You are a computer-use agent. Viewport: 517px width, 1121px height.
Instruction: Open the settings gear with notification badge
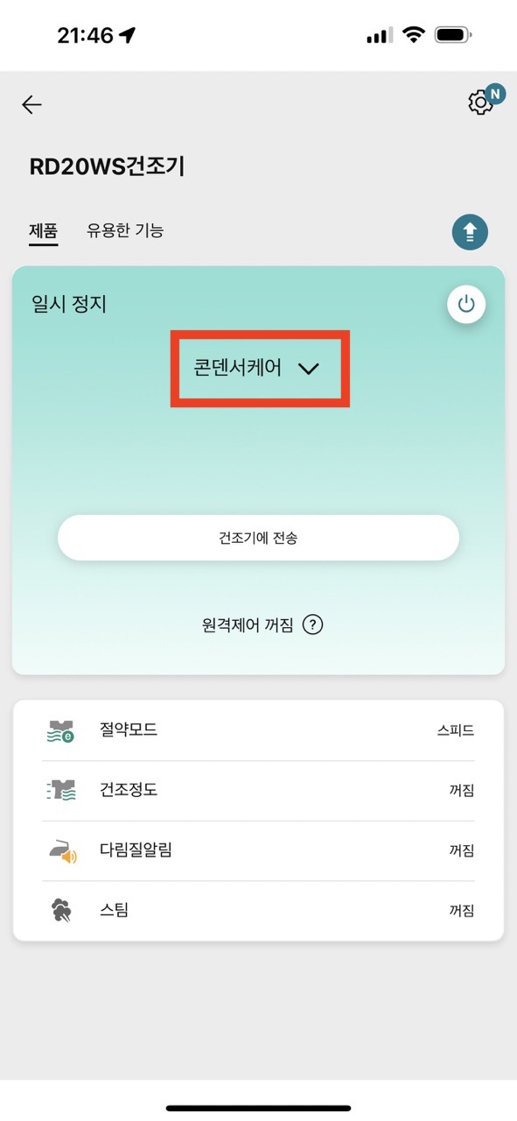tap(479, 102)
